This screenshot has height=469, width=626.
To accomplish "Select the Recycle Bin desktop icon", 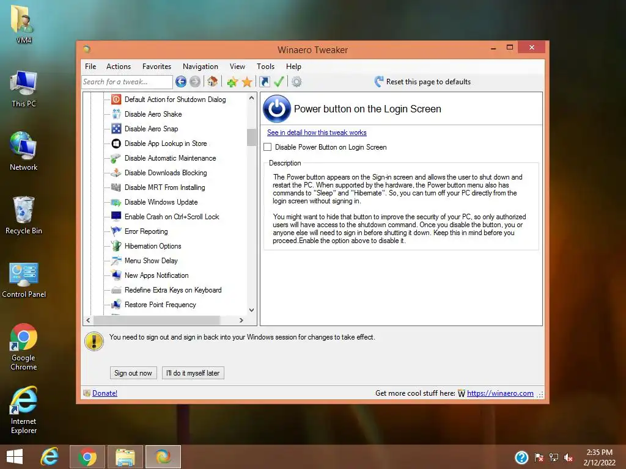I will click(x=24, y=216).
